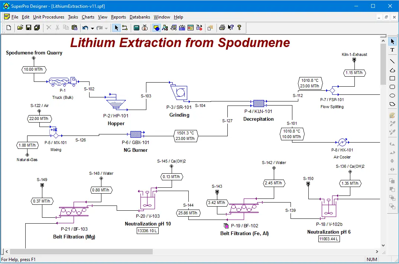Open a file with the folder icon
399x264 pixels.
pyautogui.click(x=20, y=28)
